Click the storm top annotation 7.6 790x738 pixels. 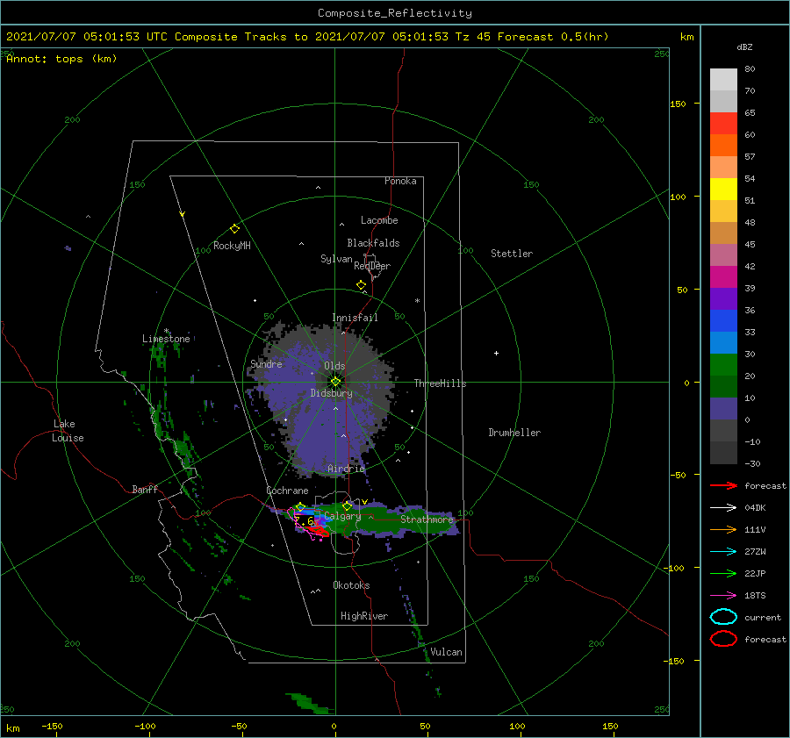304,521
